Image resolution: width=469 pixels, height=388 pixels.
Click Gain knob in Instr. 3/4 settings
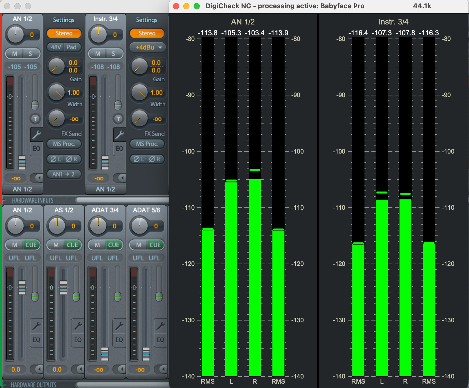[x=139, y=66]
